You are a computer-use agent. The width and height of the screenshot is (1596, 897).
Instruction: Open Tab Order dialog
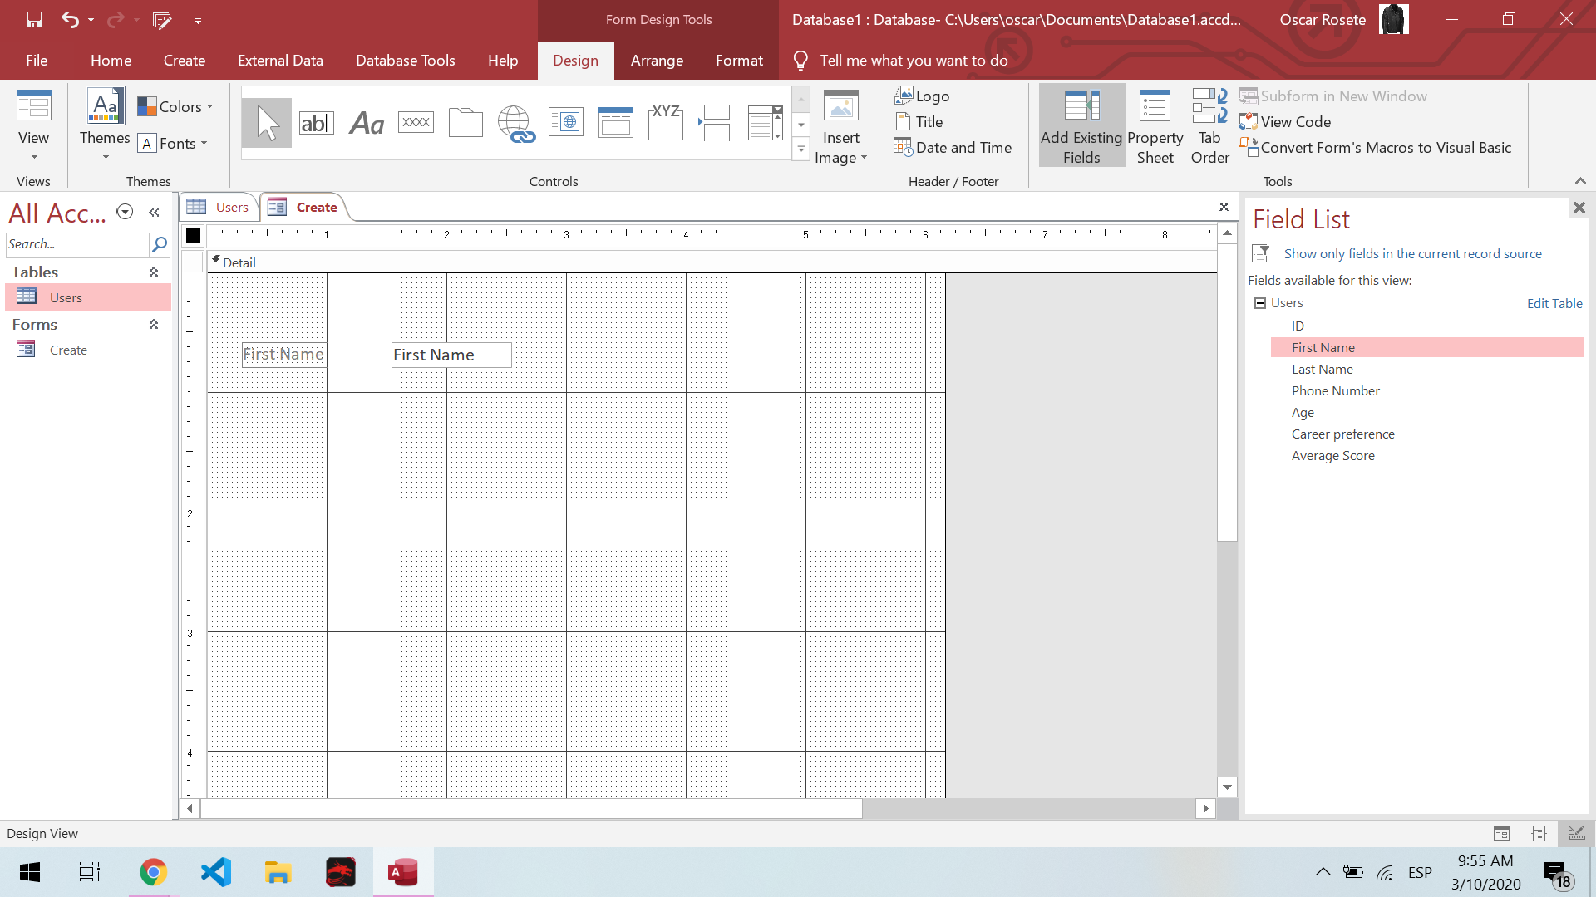pos(1209,125)
